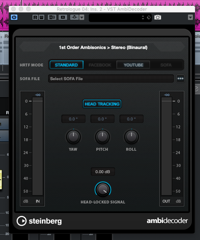This screenshot has height=240, width=200.
Task: Click the YAW knob
Action: click(73, 137)
